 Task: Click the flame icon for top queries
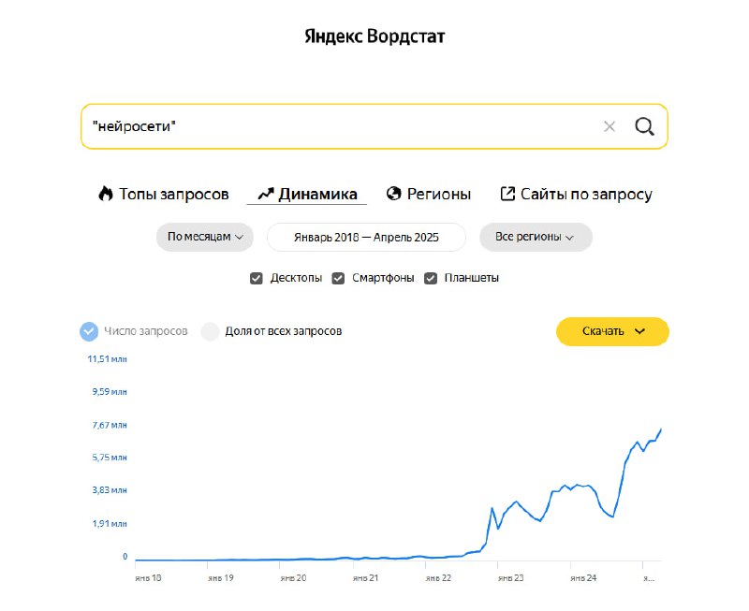(106, 194)
